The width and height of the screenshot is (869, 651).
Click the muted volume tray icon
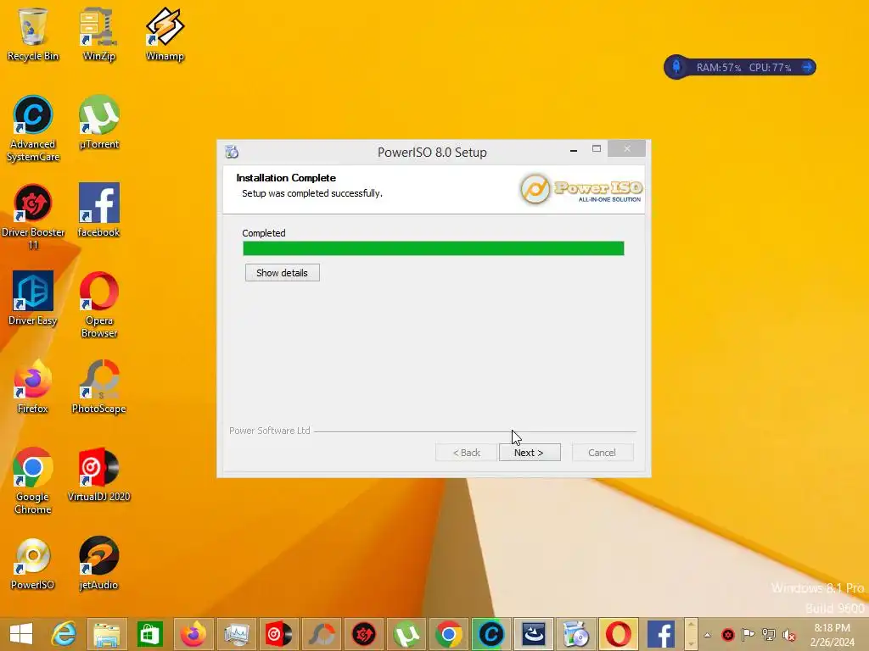(x=788, y=635)
